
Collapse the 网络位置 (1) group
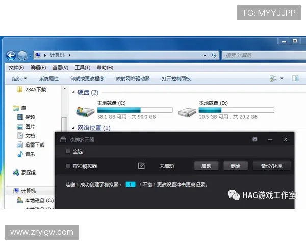click(x=73, y=128)
